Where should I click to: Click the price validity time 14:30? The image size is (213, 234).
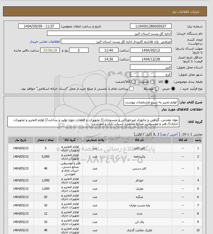(x=109, y=59)
